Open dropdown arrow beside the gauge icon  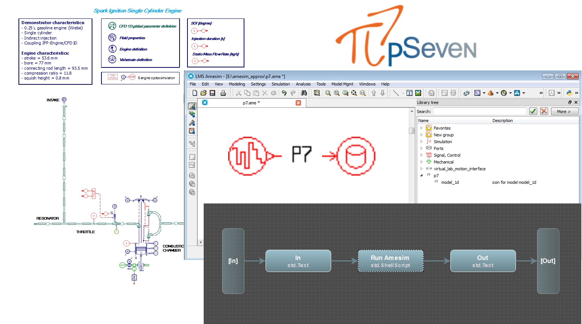pos(510,93)
